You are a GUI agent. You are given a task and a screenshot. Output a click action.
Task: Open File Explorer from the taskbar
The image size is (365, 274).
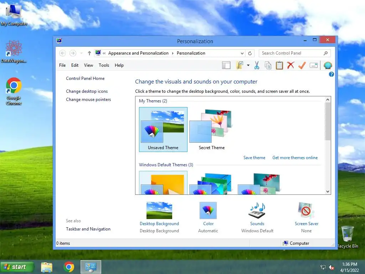(x=47, y=267)
